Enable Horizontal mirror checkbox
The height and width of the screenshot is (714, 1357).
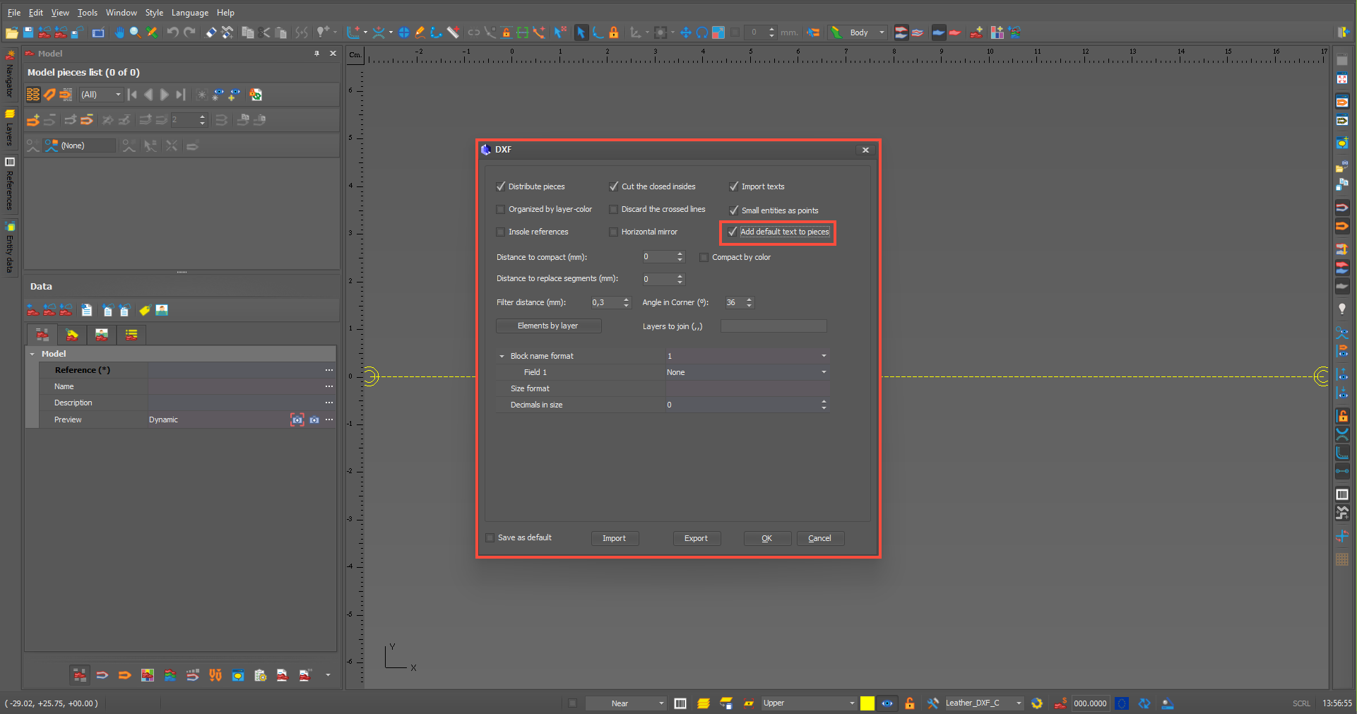click(614, 232)
